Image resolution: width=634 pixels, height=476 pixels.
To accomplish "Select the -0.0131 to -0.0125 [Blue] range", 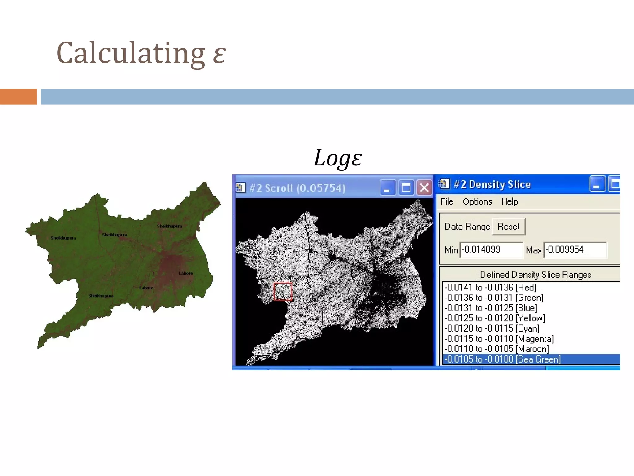I will 531,308.
